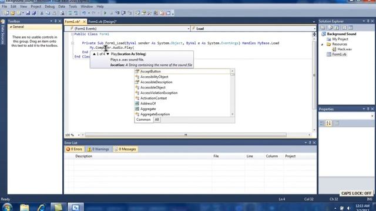The height and width of the screenshot is (211, 376).
Task: Click the Step Into toolbar icon
Action: click(117, 13)
